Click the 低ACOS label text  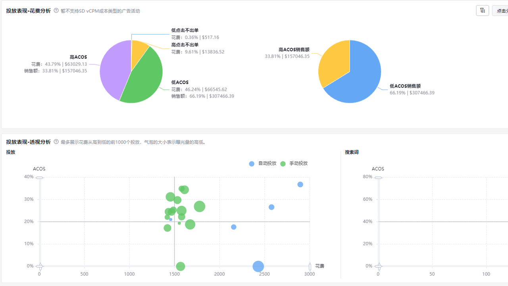click(x=180, y=83)
